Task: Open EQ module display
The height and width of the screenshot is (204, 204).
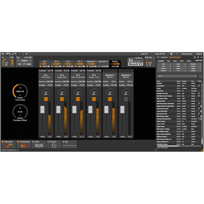Action: [x=69, y=146]
